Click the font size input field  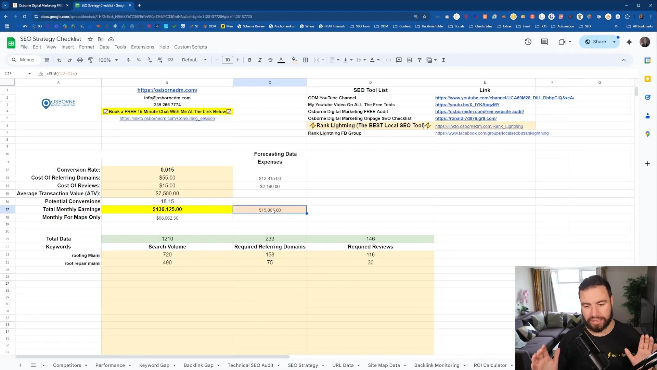(228, 60)
